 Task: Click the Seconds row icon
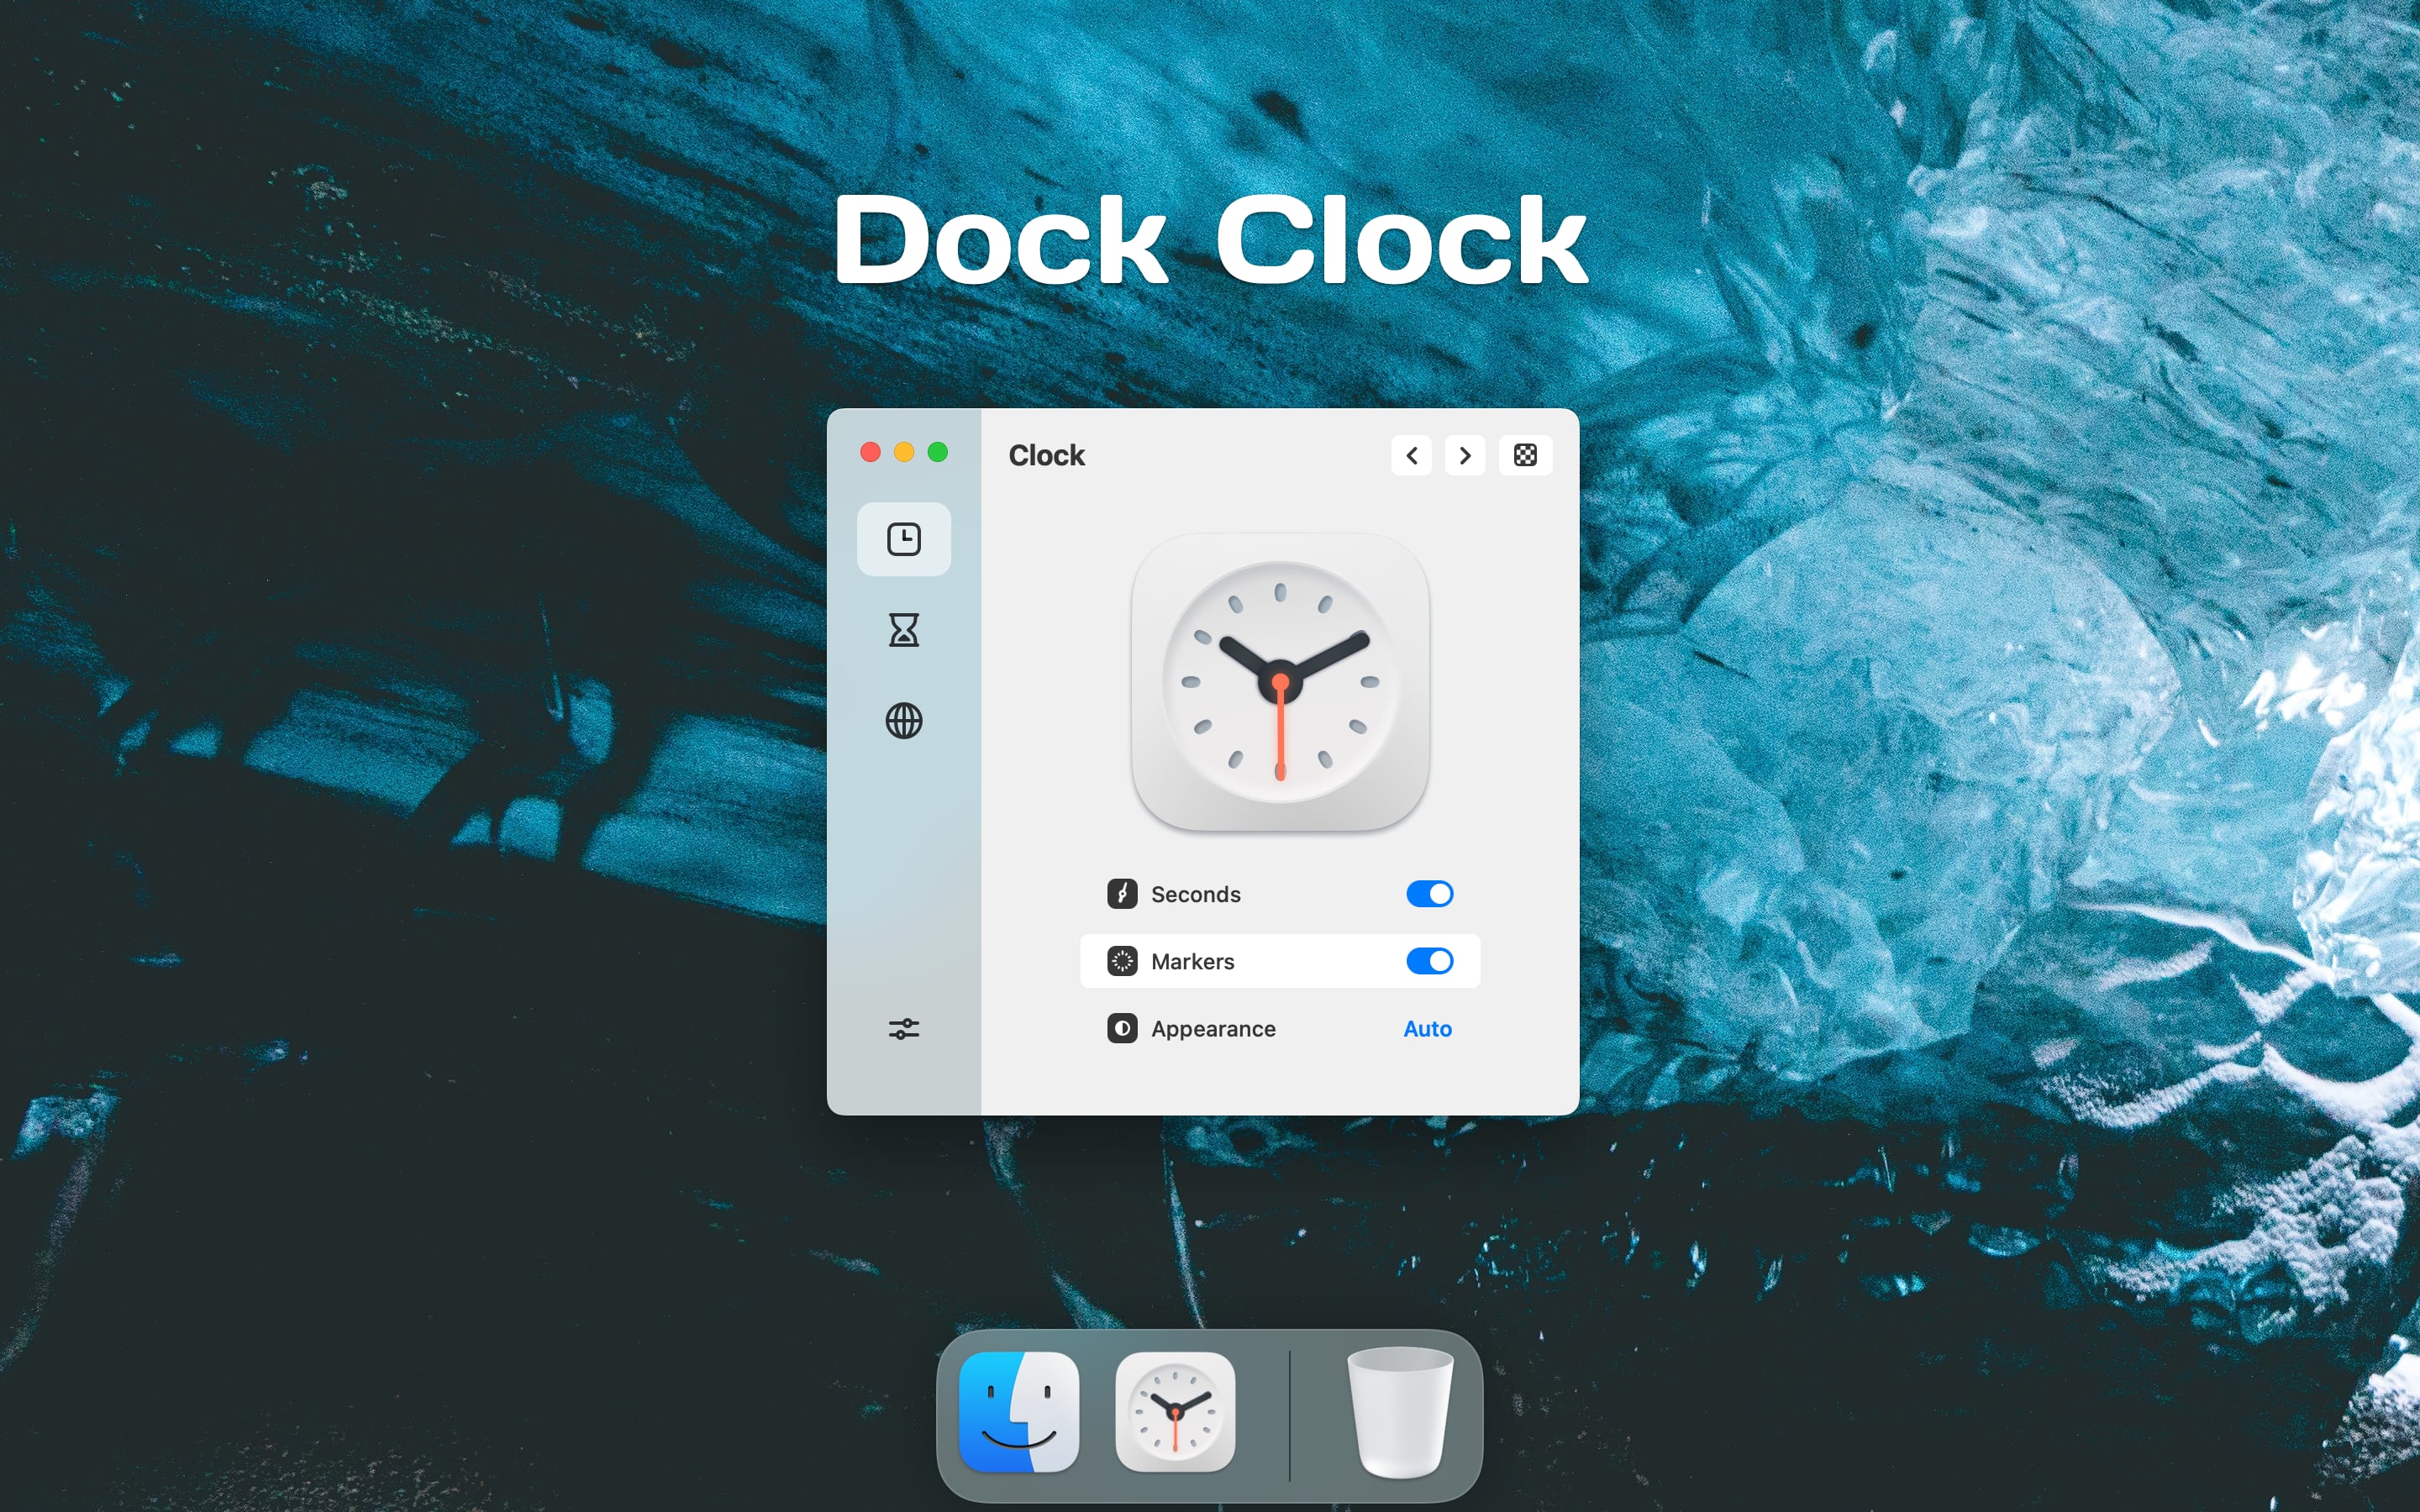coord(1122,894)
